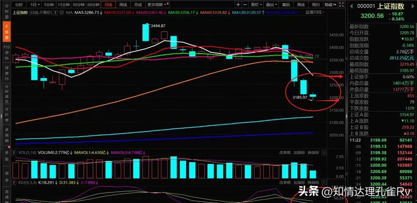
Task: Open the 5日 period dropdown
Action: [x=35, y=5]
